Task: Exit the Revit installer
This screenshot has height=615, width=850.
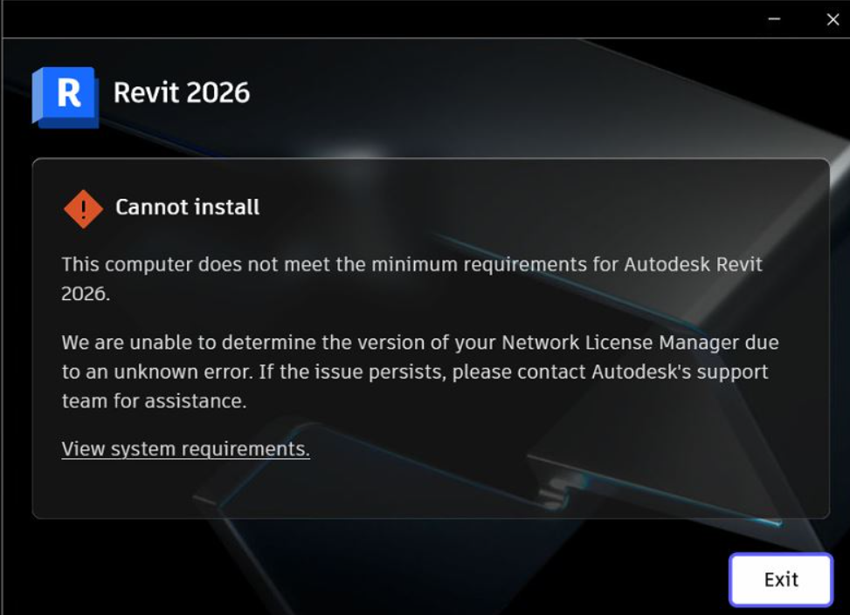Action: point(781,579)
